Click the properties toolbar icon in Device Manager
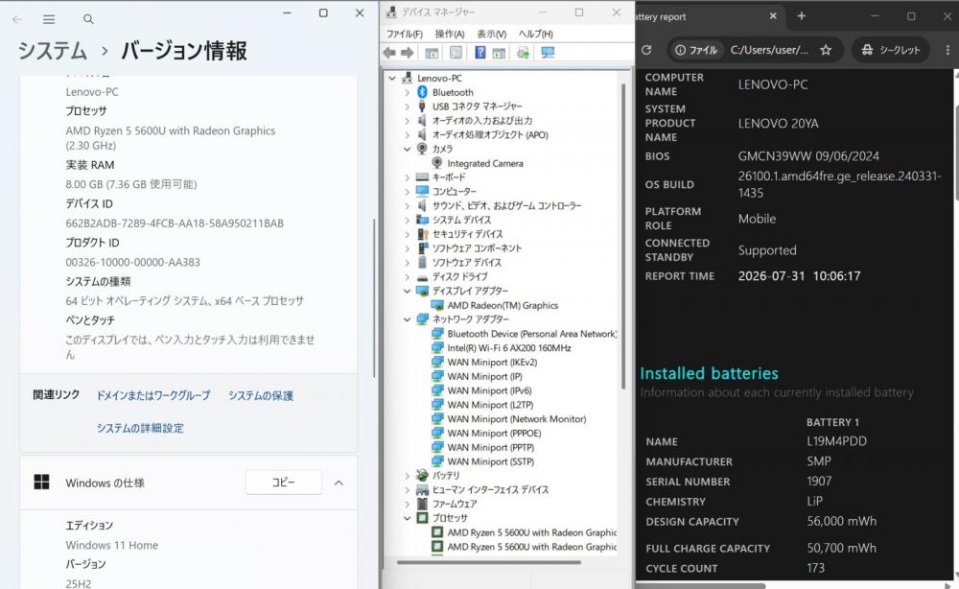 tap(456, 53)
